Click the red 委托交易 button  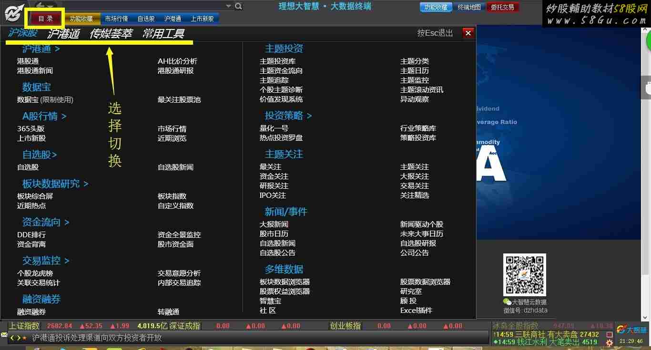[503, 7]
